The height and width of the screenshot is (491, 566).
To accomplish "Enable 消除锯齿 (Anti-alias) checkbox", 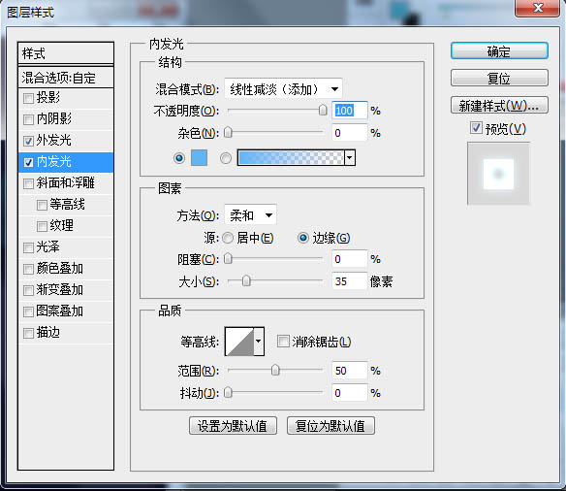I will coord(283,341).
